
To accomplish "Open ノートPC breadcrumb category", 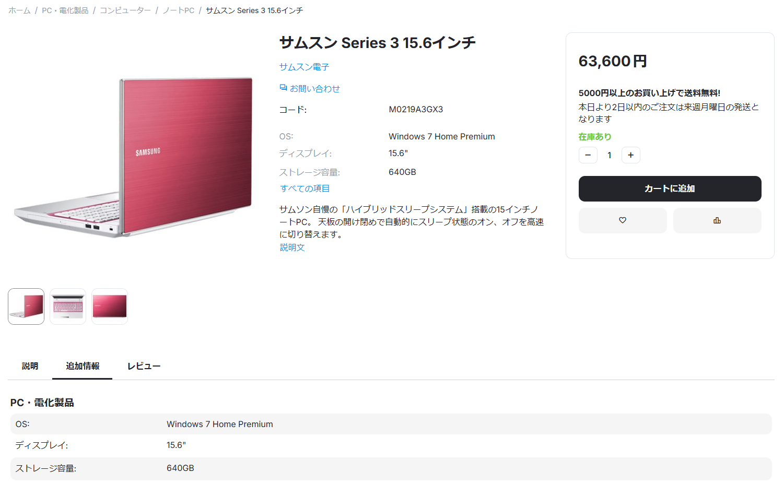I will (179, 10).
